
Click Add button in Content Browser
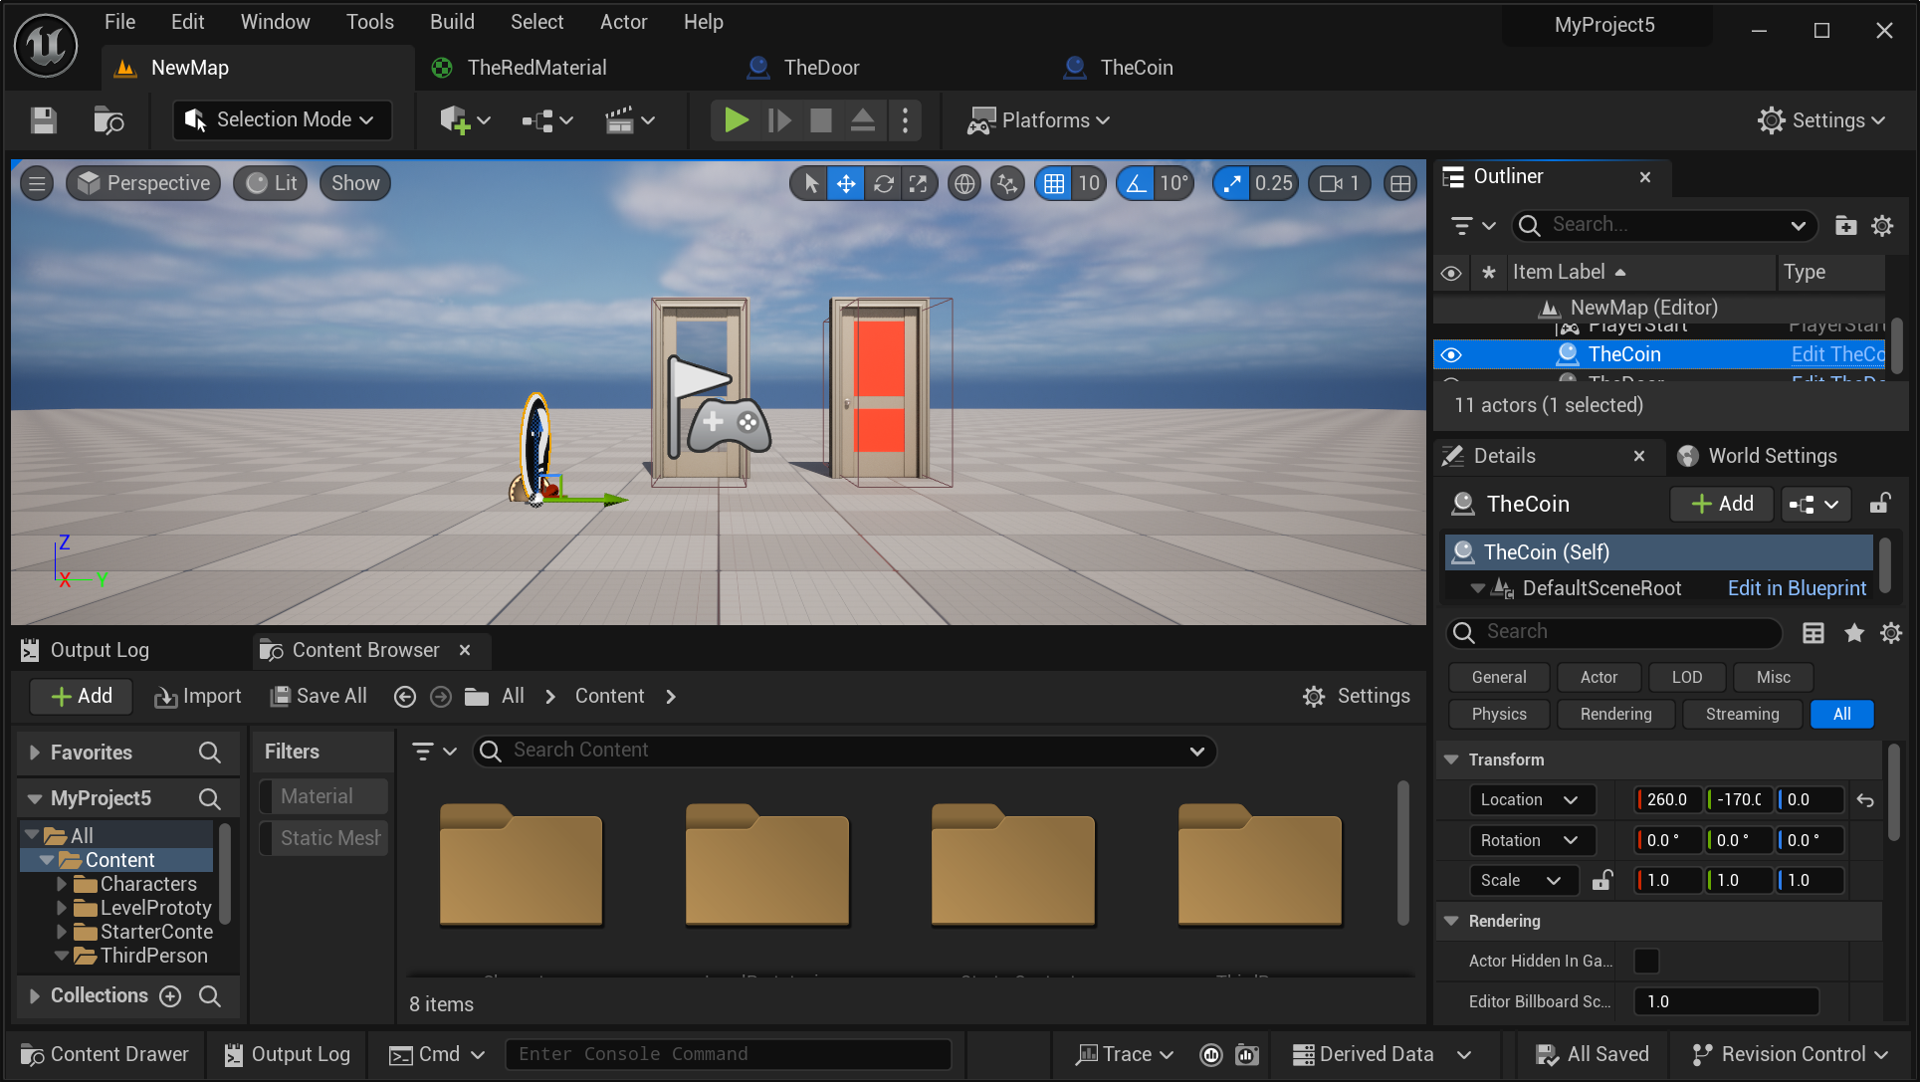coord(82,696)
